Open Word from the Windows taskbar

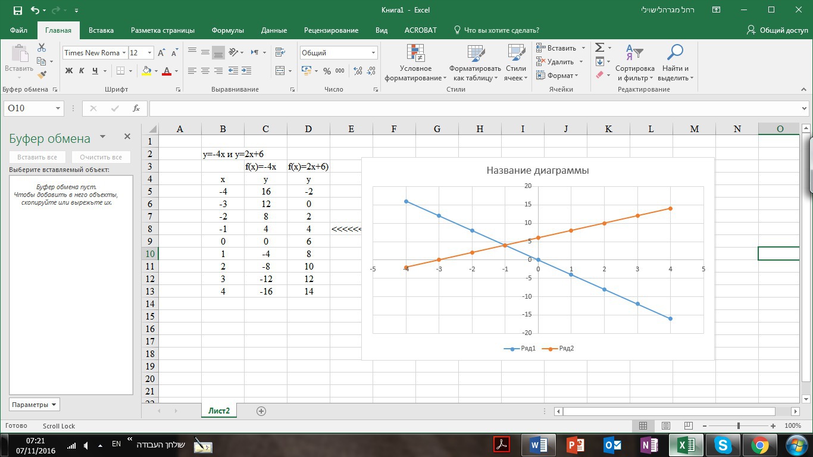tap(539, 445)
